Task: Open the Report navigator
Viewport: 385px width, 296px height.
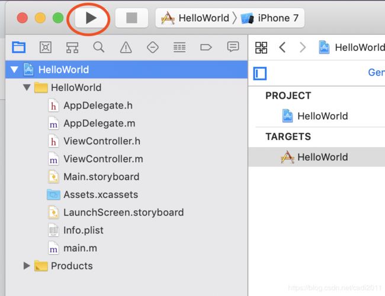Action: pyautogui.click(x=233, y=47)
